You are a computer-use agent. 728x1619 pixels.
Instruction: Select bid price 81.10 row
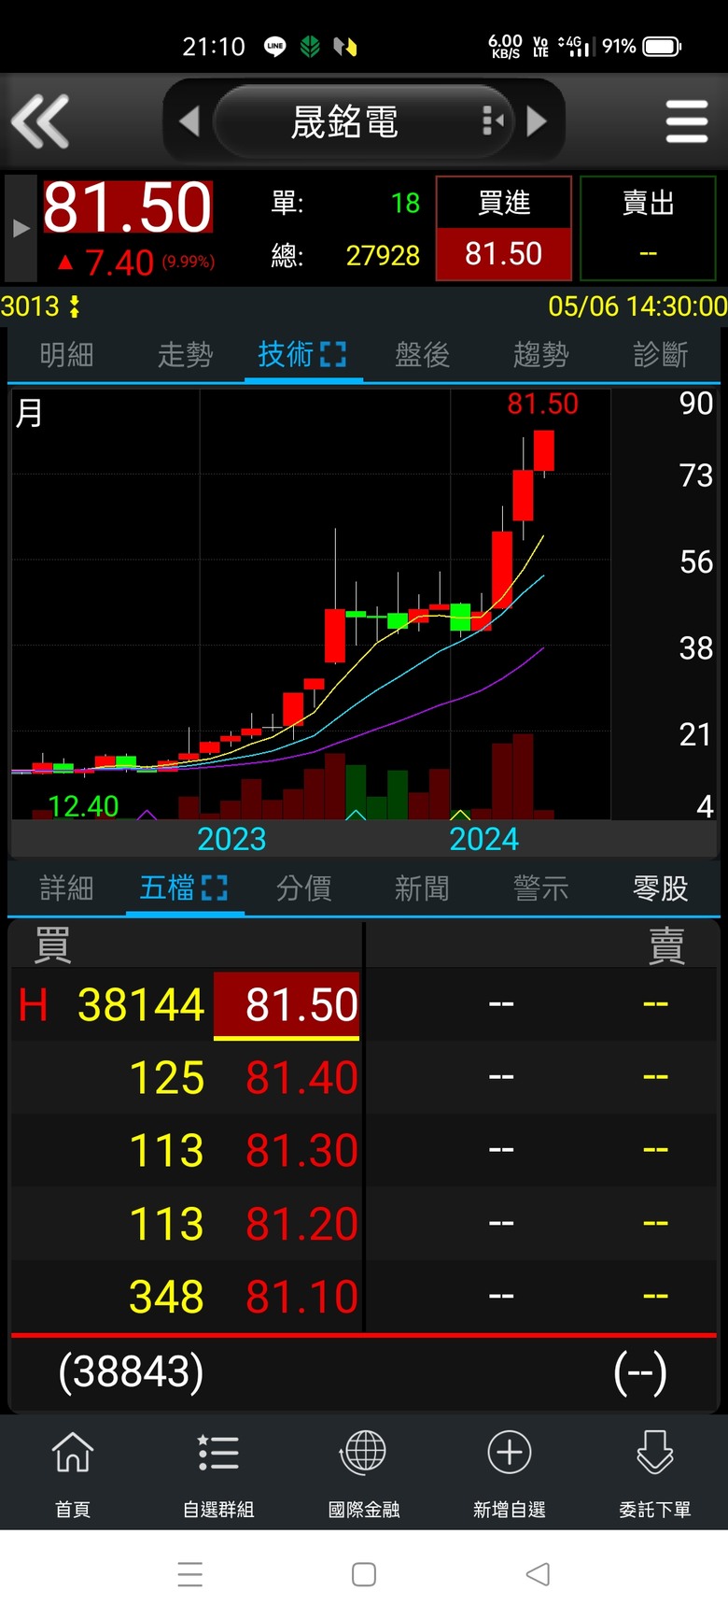[301, 1297]
